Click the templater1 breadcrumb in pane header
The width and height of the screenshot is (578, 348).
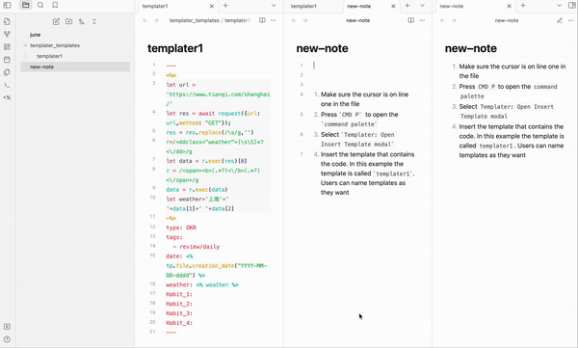[x=237, y=20]
